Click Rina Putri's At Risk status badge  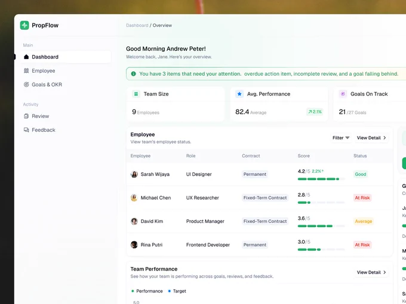(x=362, y=245)
